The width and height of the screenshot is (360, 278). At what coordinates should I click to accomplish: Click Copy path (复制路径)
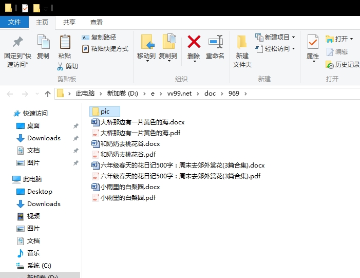click(99, 38)
